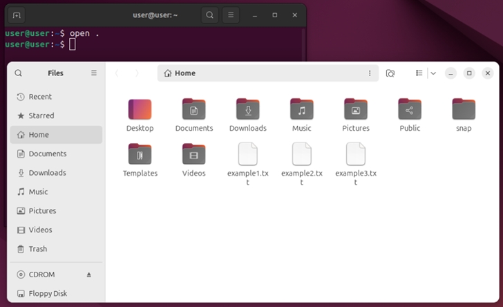Image resolution: width=503 pixels, height=307 pixels.
Task: Click the search icon in Files sidebar
Action: click(19, 73)
